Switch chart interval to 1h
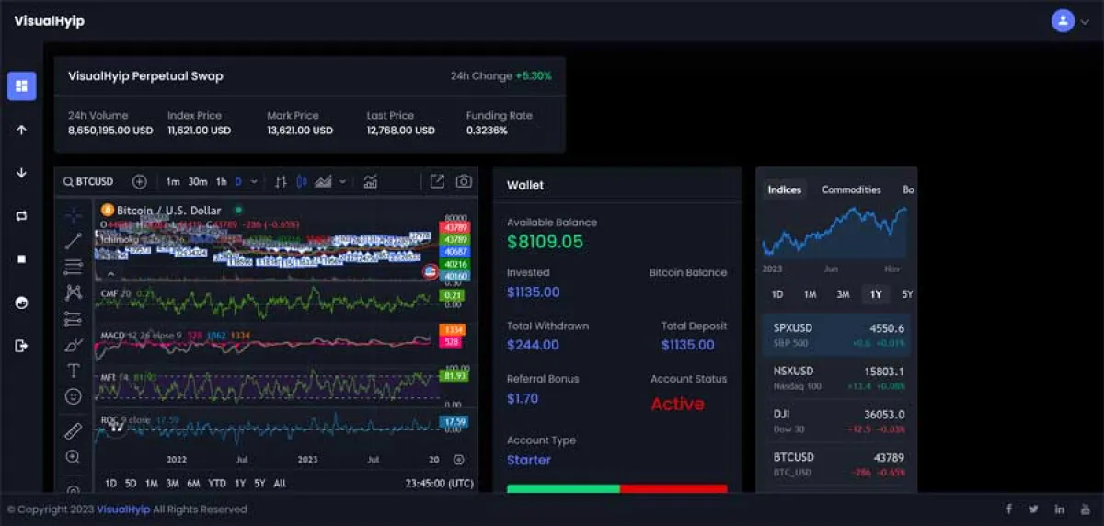 (x=222, y=182)
